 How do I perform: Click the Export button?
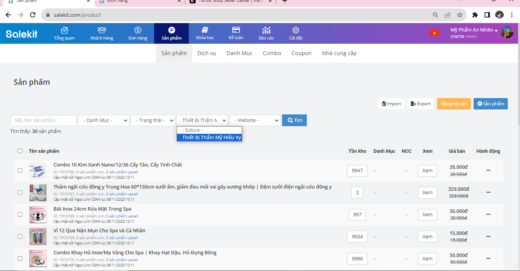[x=421, y=104]
